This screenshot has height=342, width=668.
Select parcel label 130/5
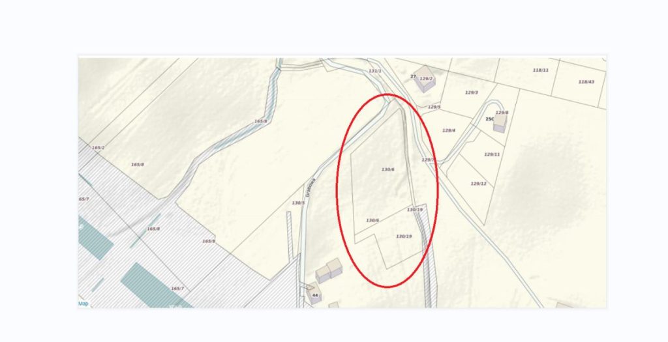(298, 203)
